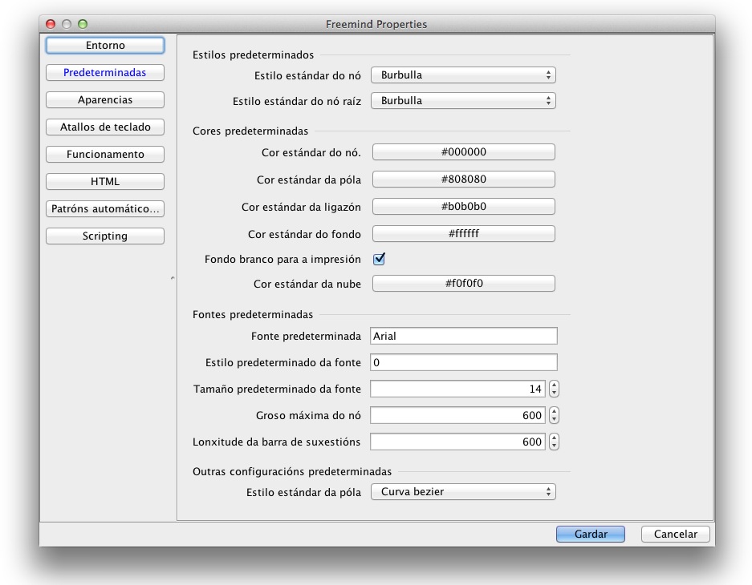
Task: Open Patróns automáticos tab
Action: coord(105,209)
